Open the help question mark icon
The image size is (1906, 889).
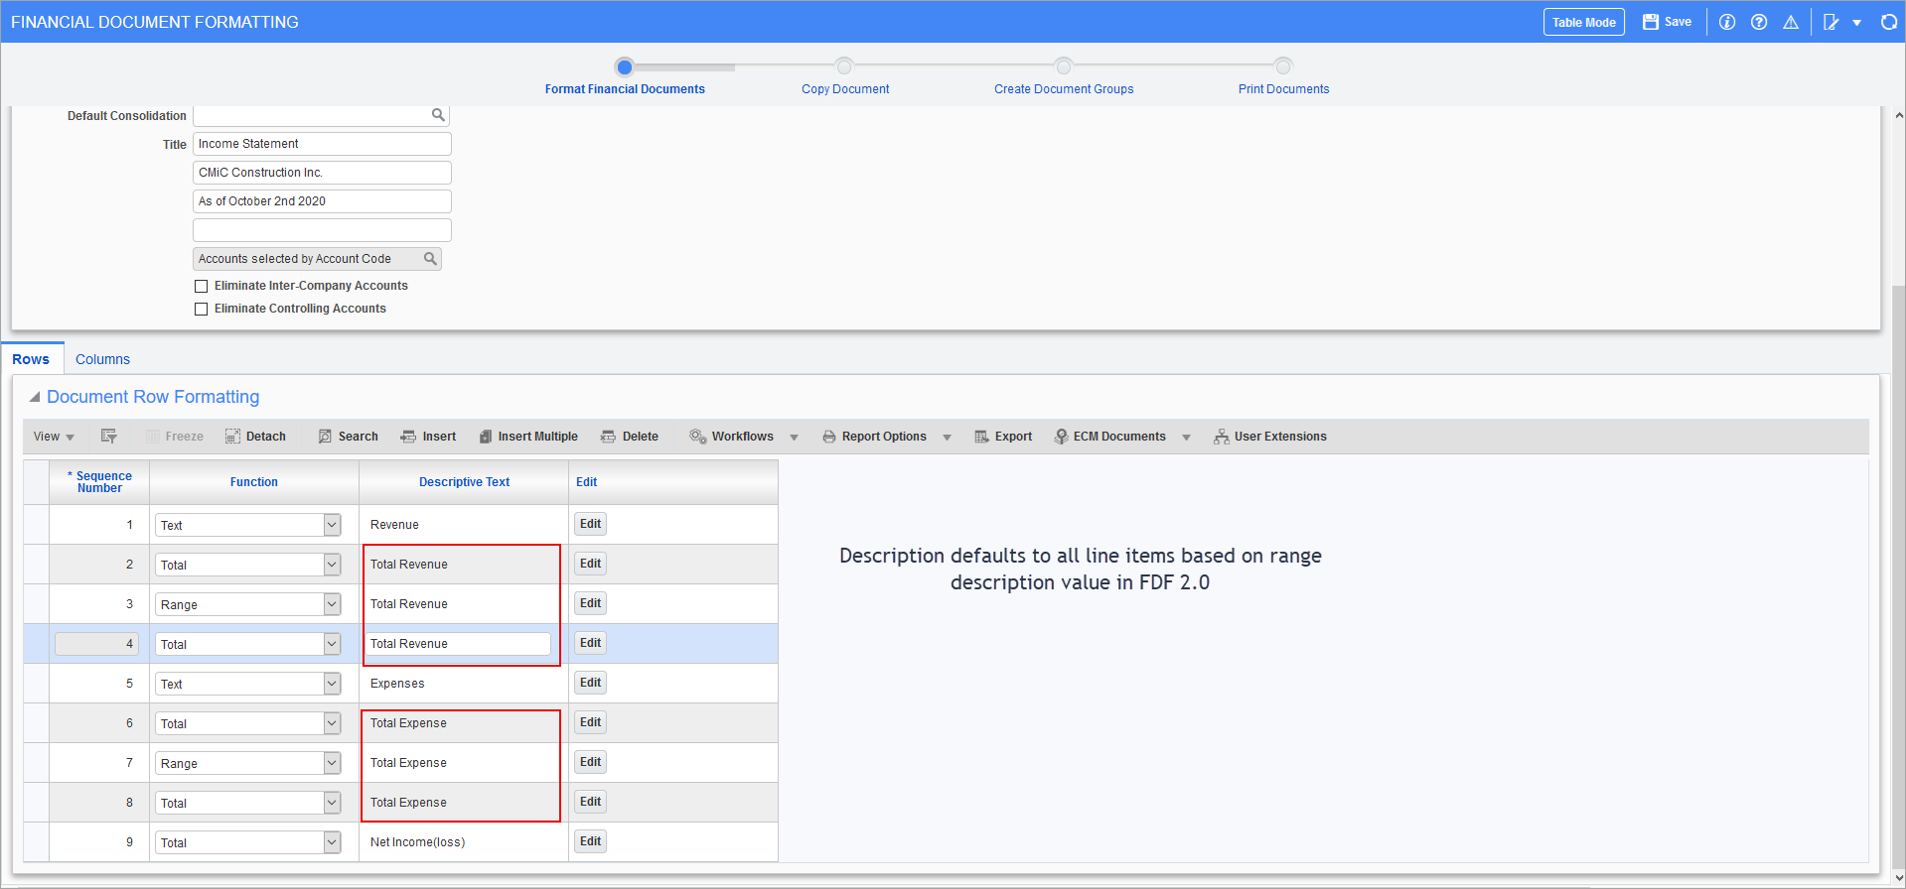(x=1759, y=22)
